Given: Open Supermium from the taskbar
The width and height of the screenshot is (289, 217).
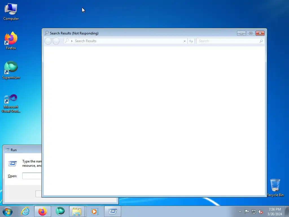Looking at the screenshot, I should pos(60,211).
